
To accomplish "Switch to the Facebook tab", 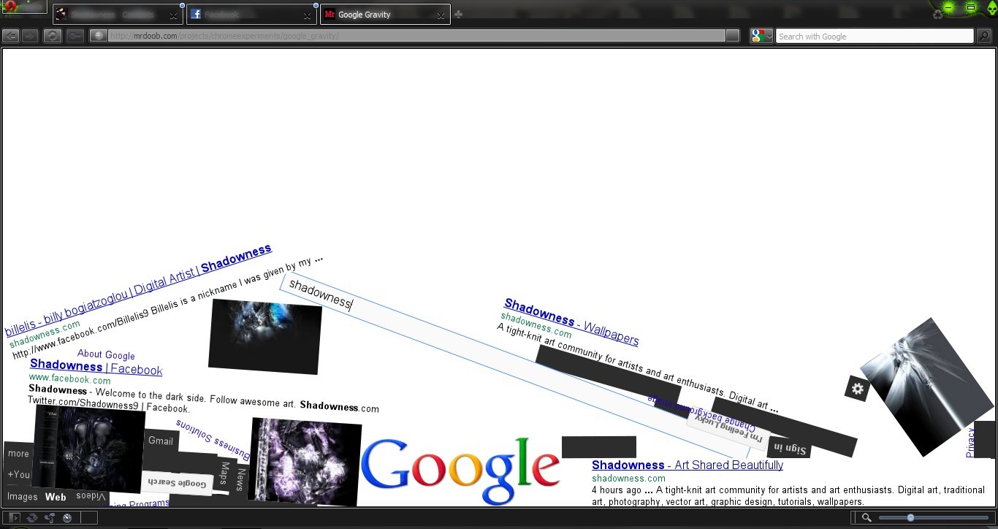I will pyautogui.click(x=251, y=15).
